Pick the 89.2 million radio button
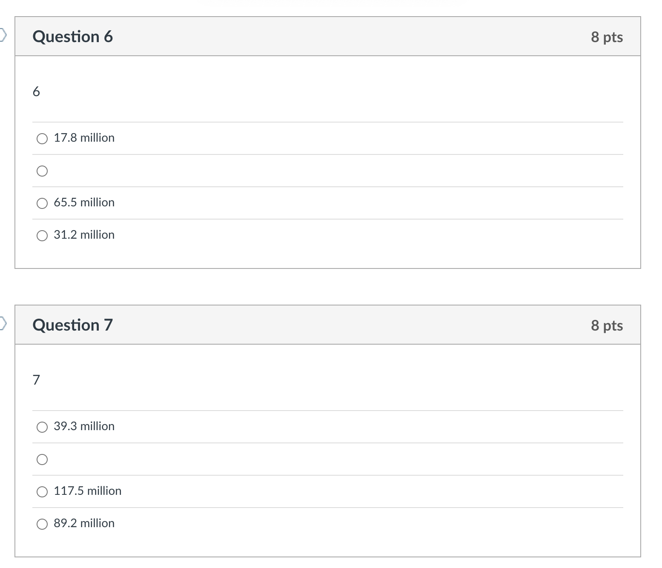The width and height of the screenshot is (662, 568). click(42, 524)
